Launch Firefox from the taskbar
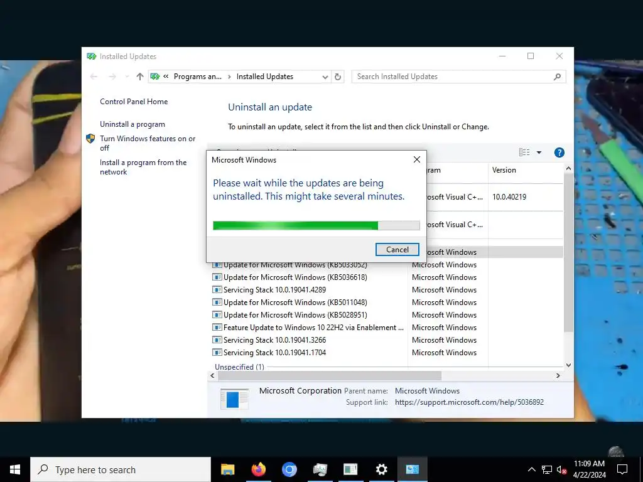 258,469
